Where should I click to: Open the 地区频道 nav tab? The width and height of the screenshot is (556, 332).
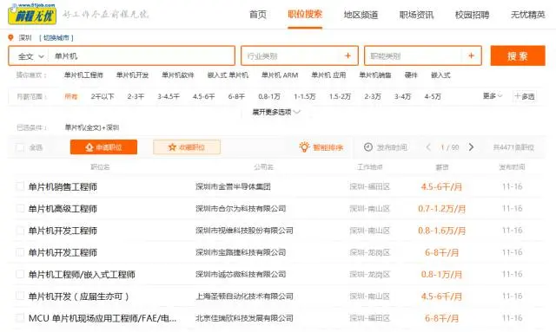361,15
